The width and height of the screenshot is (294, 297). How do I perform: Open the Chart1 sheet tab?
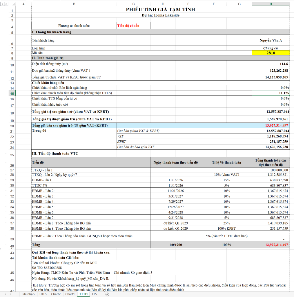tap(70, 294)
